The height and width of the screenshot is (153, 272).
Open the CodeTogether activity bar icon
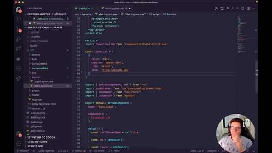coord(19,68)
